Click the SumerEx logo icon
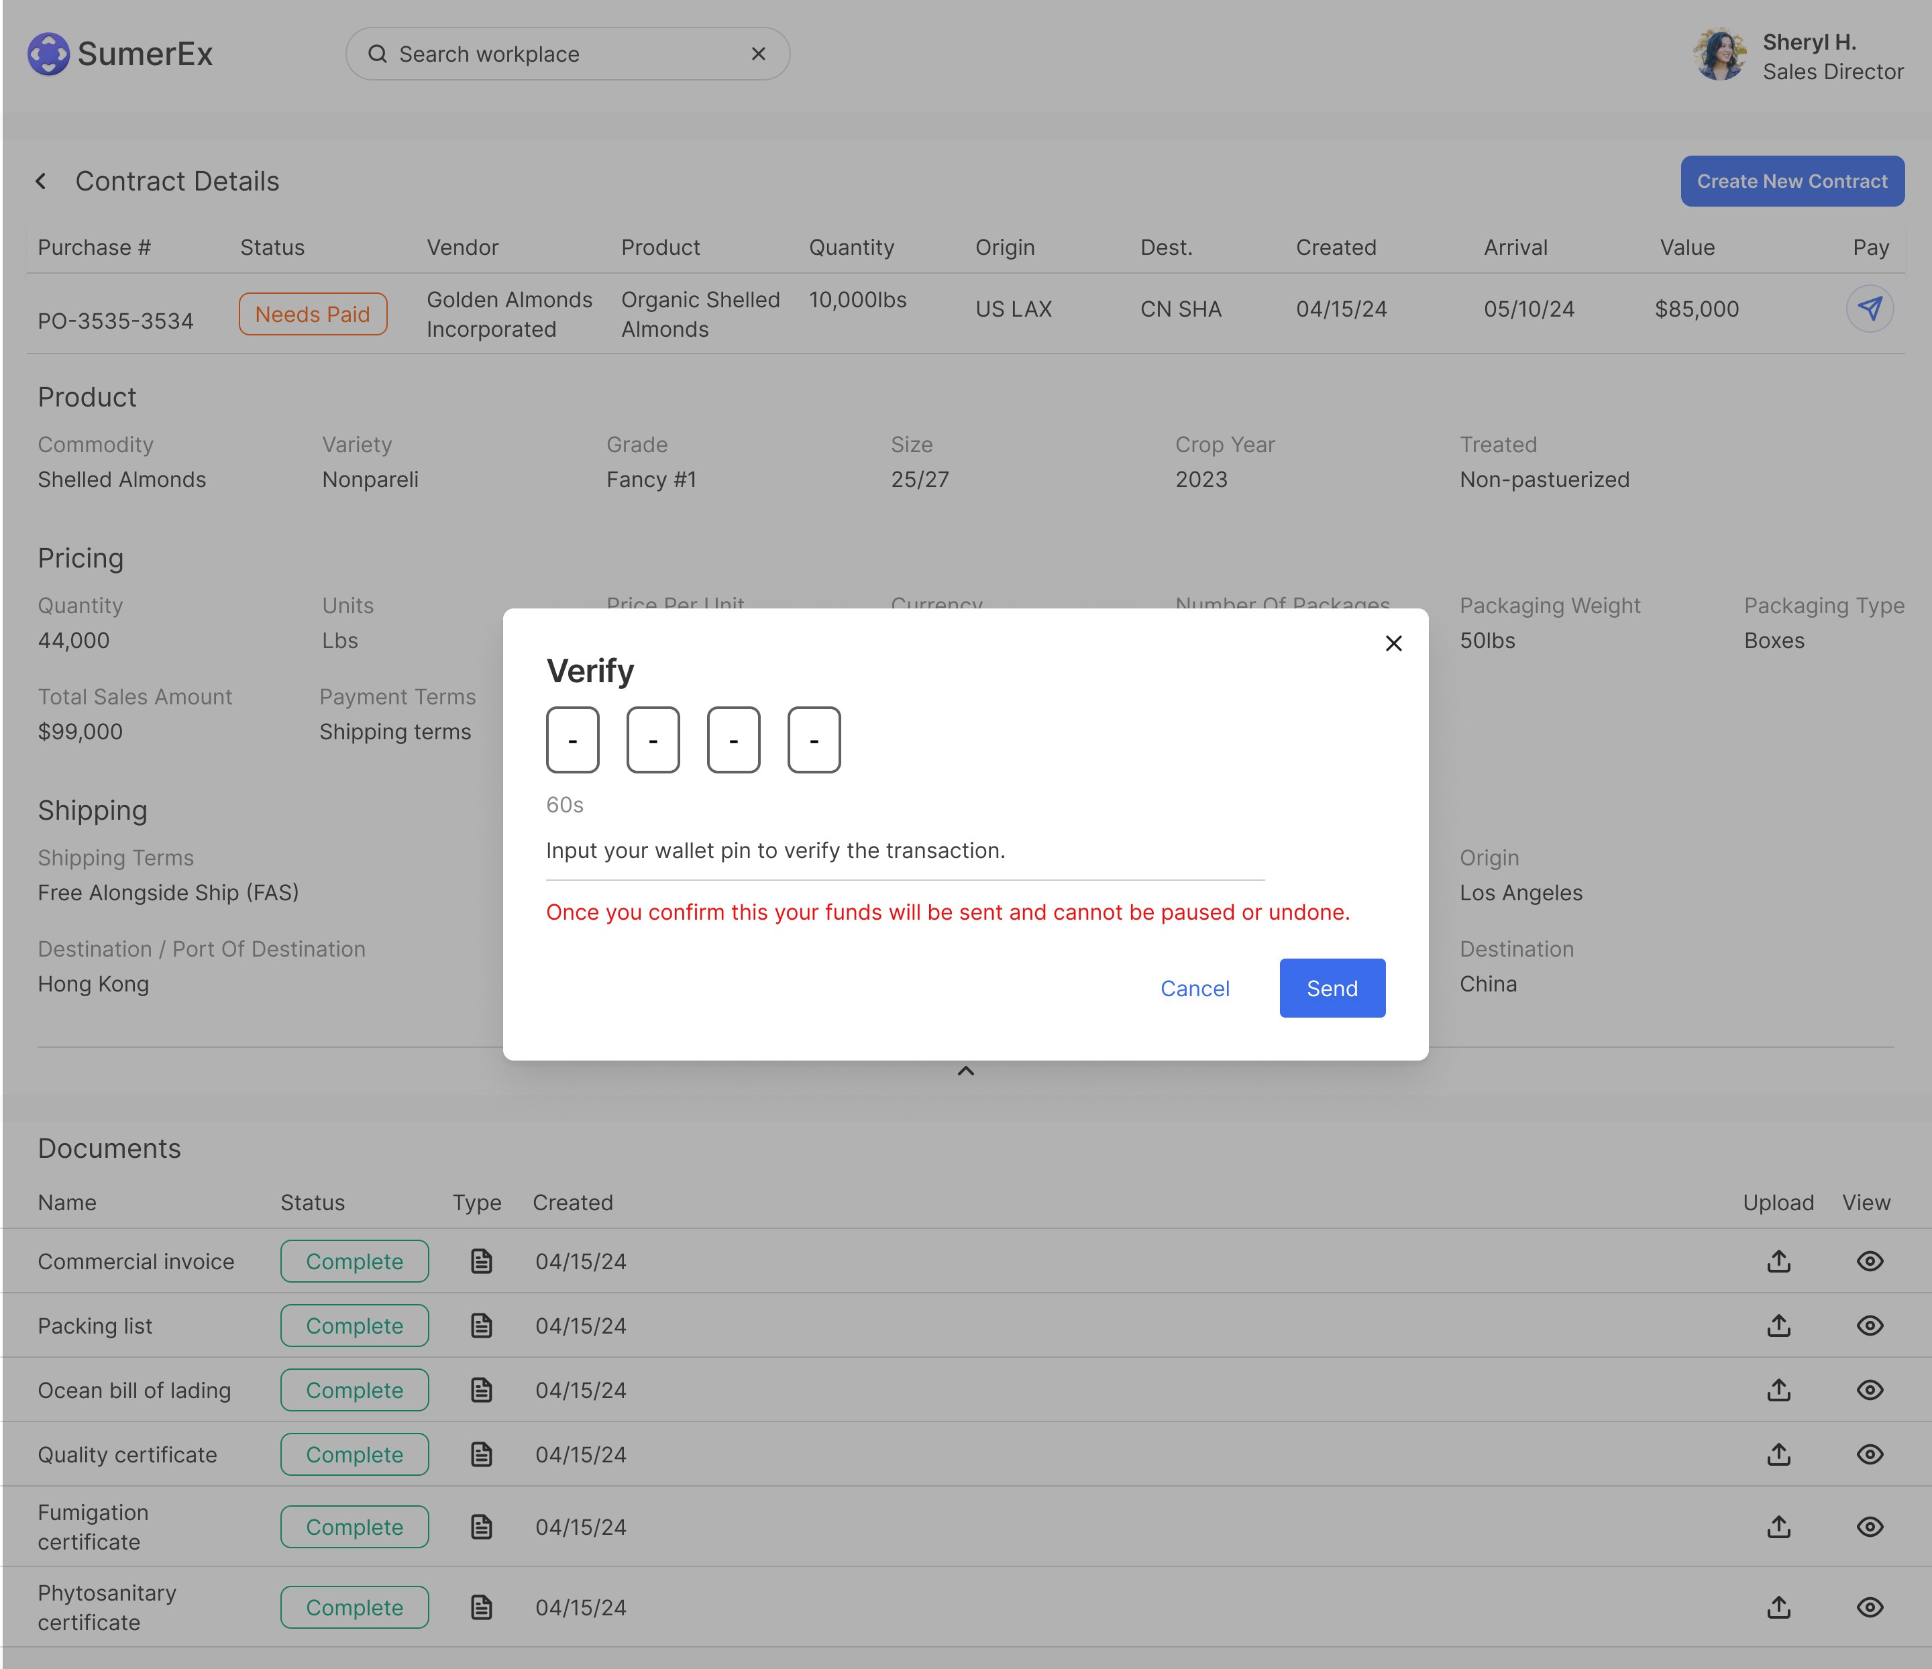The image size is (1932, 1669). click(x=48, y=54)
